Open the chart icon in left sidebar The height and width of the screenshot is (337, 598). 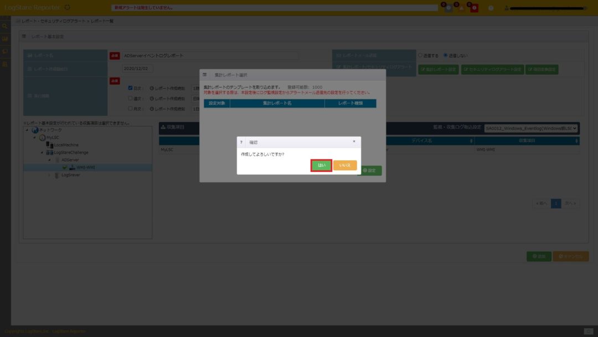tap(5, 39)
